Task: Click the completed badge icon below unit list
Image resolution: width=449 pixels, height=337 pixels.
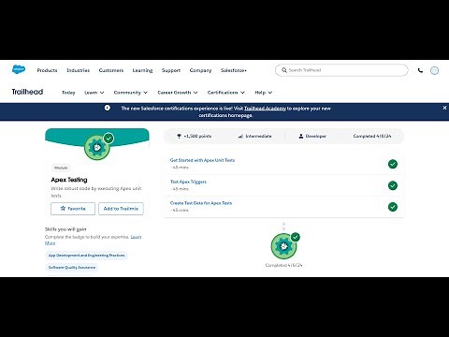Action: pyautogui.click(x=284, y=246)
